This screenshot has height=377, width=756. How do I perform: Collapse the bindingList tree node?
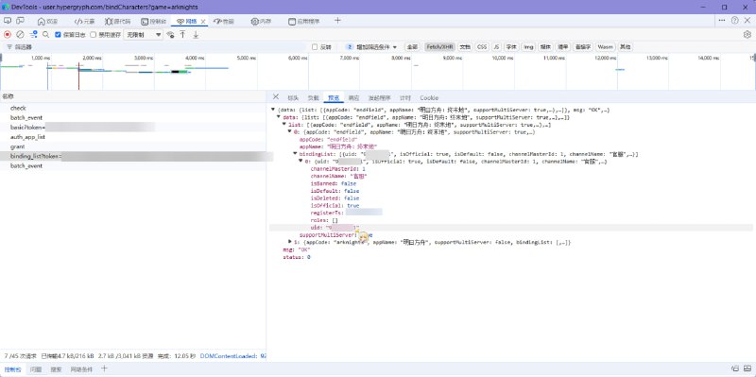[x=295, y=154]
